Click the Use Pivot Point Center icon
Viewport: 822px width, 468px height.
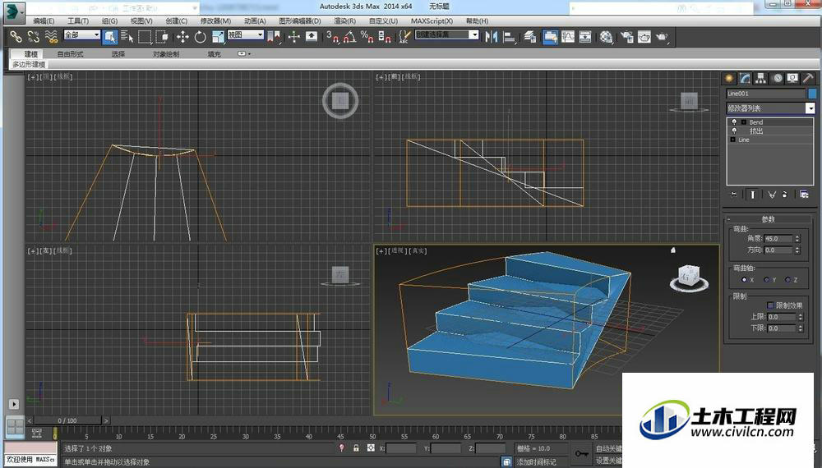point(274,37)
